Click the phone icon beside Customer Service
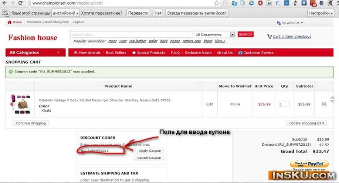The height and width of the screenshot is (183, 339). 240,53
